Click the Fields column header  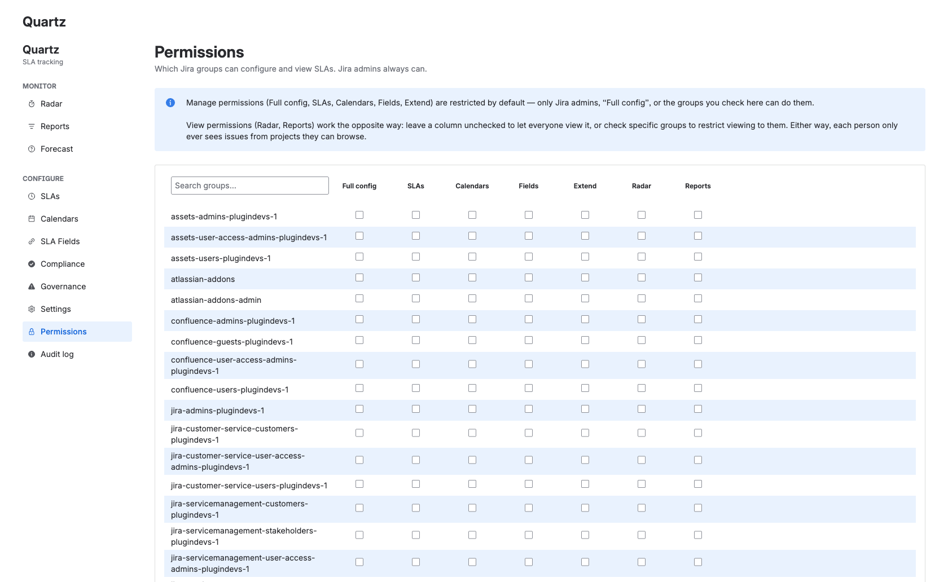[x=529, y=186]
